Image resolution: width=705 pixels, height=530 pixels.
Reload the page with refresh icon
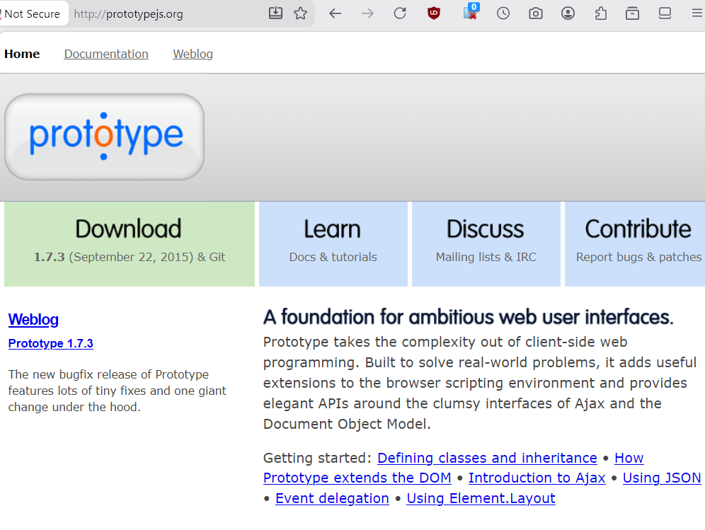pyautogui.click(x=400, y=13)
